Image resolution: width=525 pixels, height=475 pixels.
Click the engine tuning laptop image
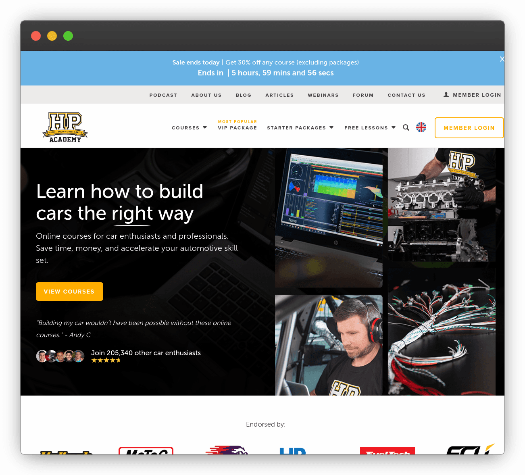click(x=329, y=218)
